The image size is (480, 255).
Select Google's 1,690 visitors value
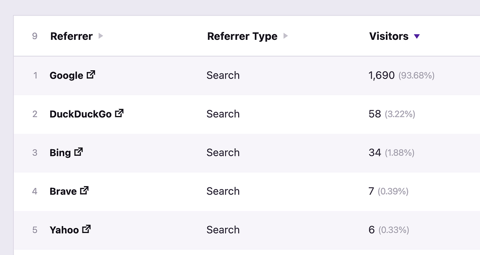pos(382,75)
